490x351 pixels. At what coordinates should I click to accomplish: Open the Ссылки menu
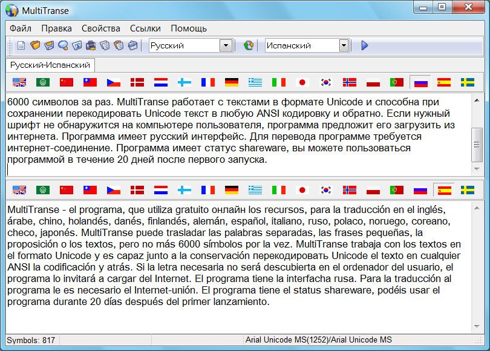[145, 28]
